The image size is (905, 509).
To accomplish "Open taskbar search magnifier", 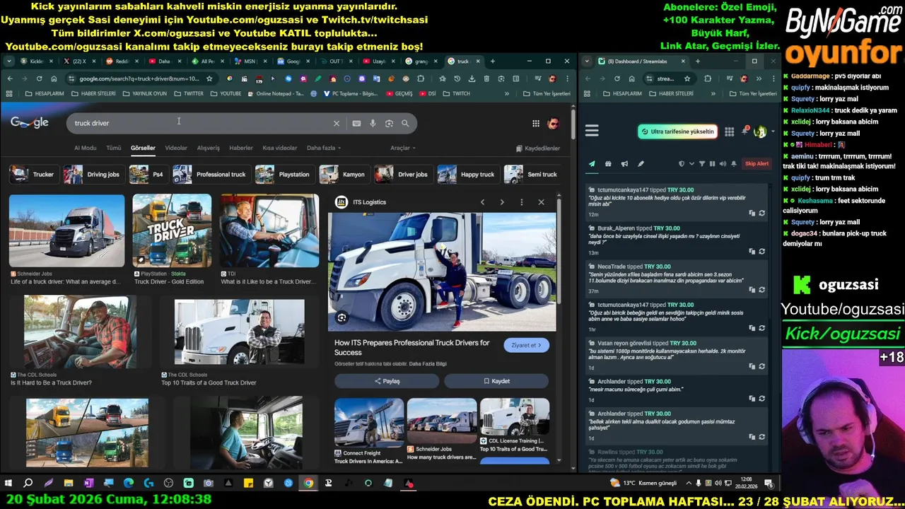I will coord(28,483).
